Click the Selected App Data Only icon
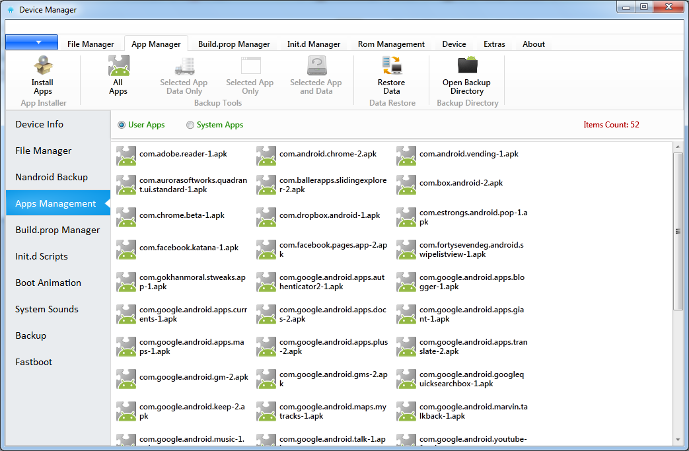The height and width of the screenshot is (451, 689). (183, 66)
